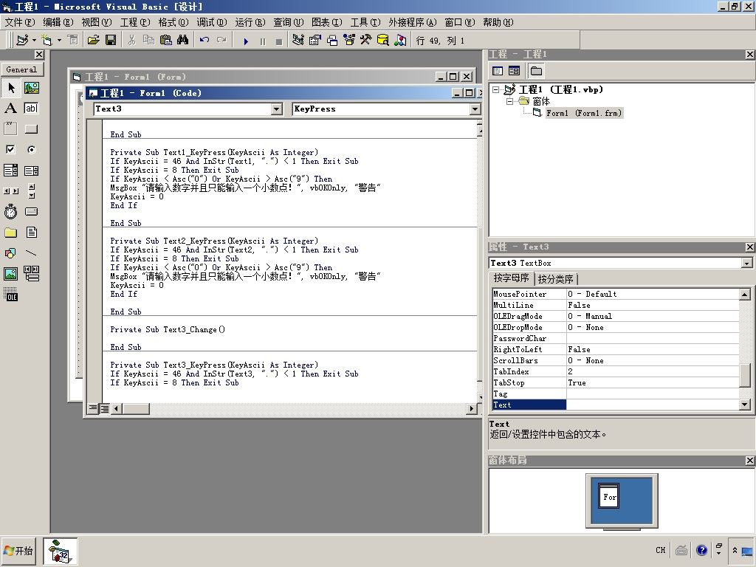Click the Visual Basic taskbar button
The width and height of the screenshot is (756, 567).
pyautogui.click(x=60, y=551)
